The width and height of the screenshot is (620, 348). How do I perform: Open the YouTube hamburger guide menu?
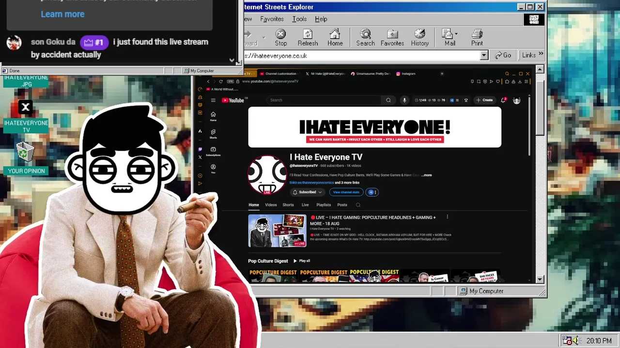click(213, 100)
